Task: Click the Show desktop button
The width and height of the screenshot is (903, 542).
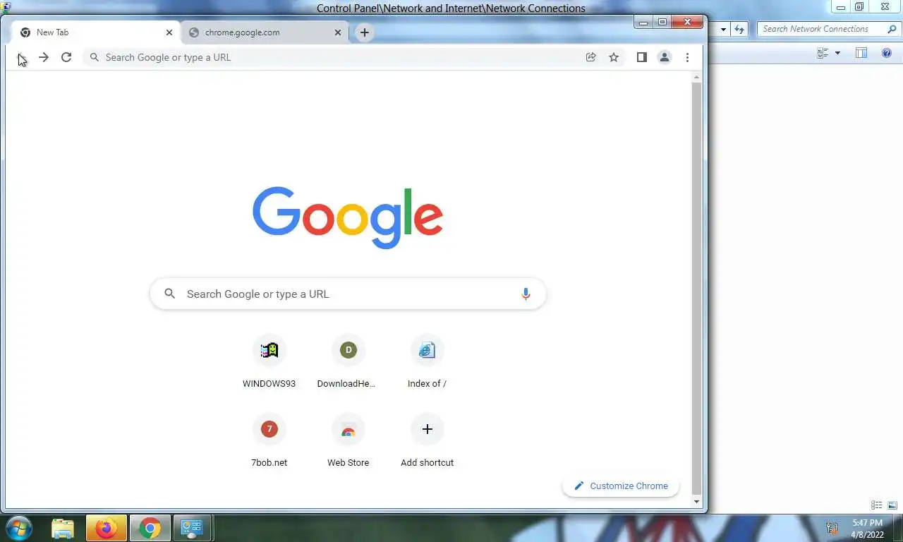Action: point(898,528)
